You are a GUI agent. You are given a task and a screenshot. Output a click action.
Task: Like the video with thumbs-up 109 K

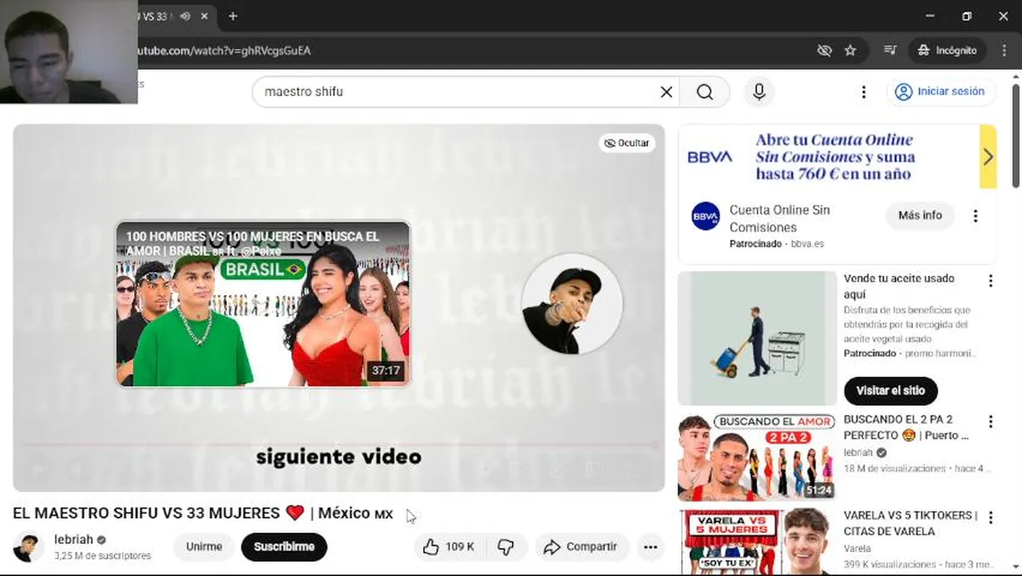click(449, 547)
